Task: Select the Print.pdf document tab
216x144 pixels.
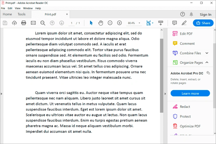Action: pyautogui.click(x=50, y=14)
